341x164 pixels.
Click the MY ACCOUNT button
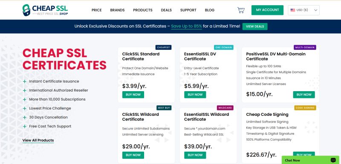(x=268, y=10)
